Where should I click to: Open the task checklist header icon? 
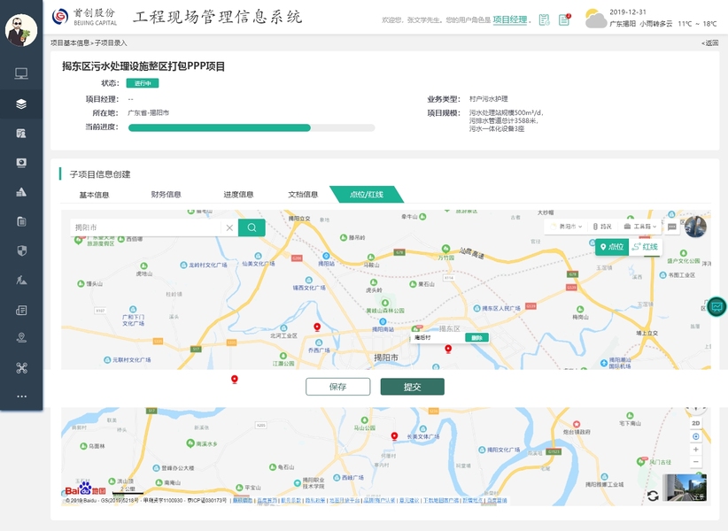pyautogui.click(x=544, y=20)
